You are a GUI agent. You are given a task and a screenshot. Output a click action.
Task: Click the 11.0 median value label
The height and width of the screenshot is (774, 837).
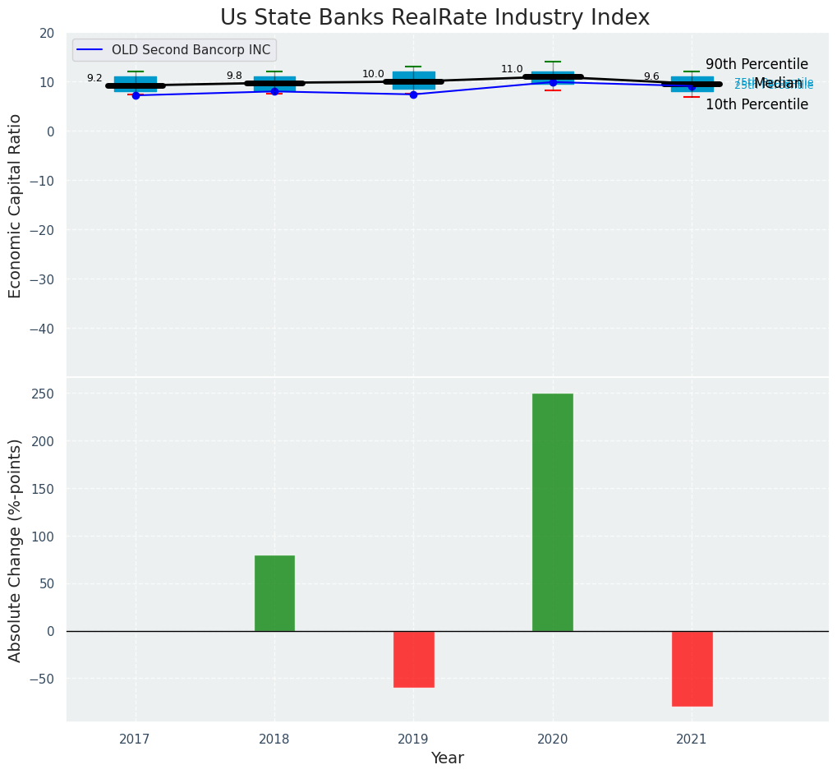(512, 69)
